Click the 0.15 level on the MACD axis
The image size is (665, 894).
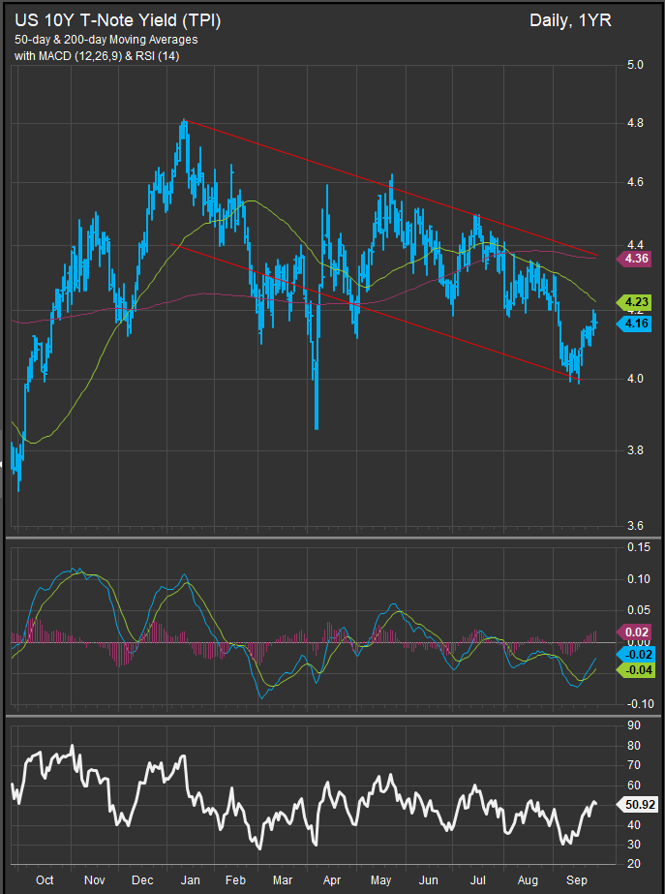tap(637, 548)
